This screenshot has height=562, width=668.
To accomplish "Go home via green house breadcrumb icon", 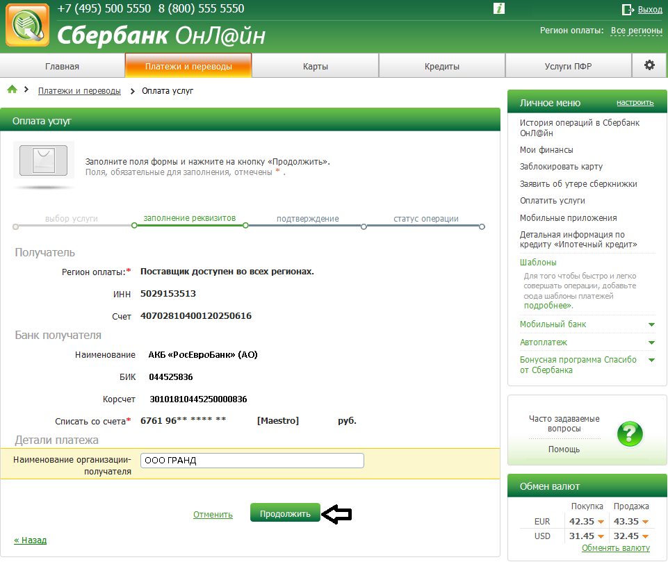I will point(12,89).
